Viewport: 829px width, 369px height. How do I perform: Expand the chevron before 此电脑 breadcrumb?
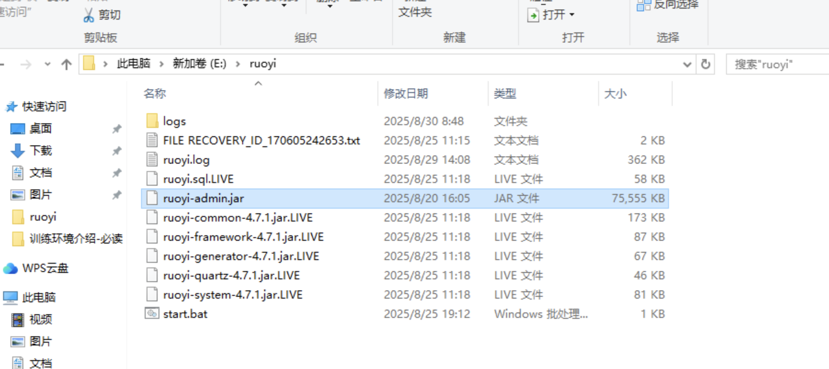[105, 64]
